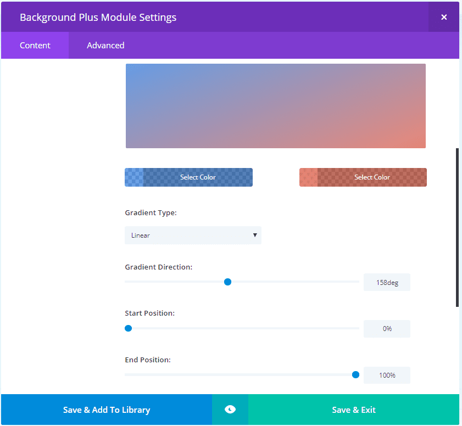Click the vertical scrollbar thumb
462x426 pixels.
point(457,227)
